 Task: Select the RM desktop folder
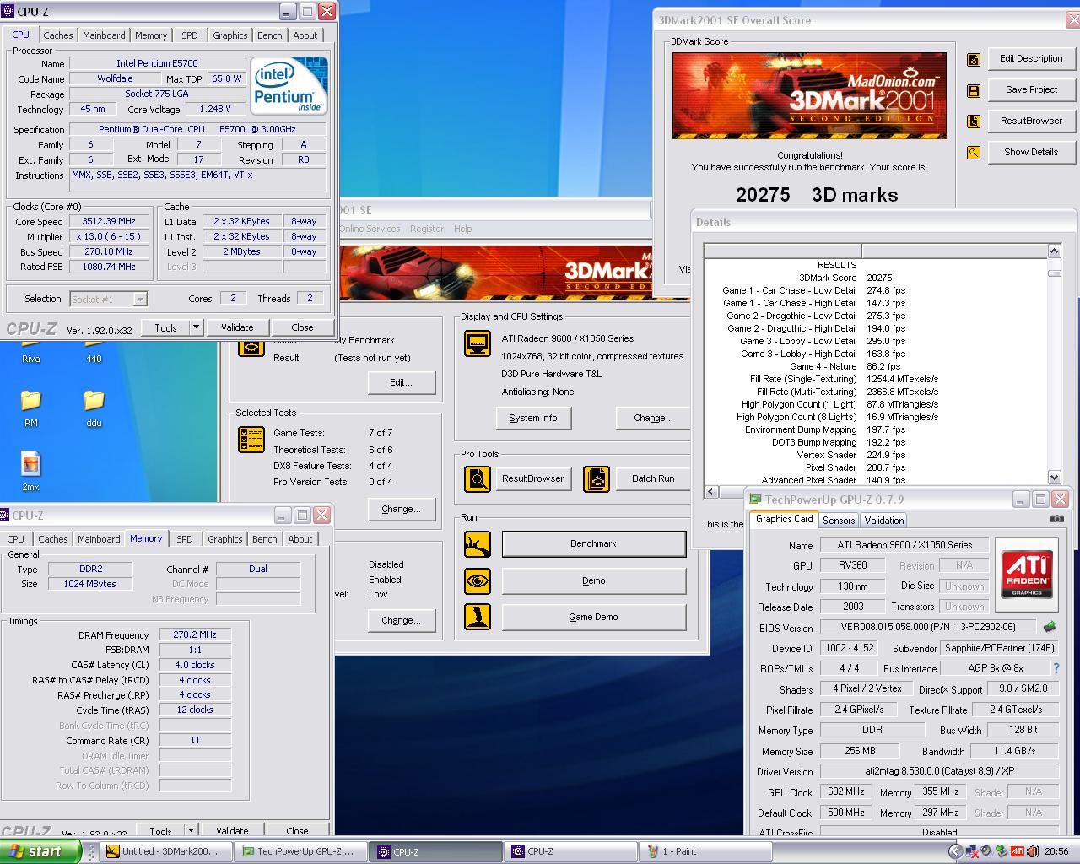tap(31, 407)
